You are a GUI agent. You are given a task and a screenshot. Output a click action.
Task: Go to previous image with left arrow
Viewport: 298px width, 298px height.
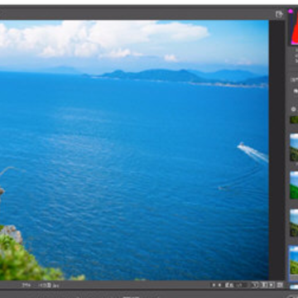[214, 285]
